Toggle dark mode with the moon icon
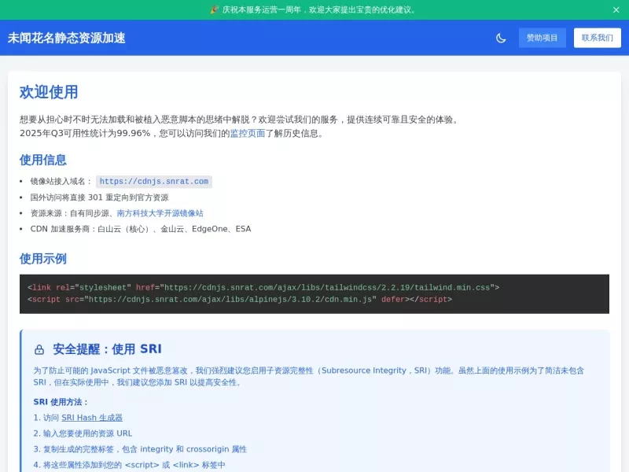629x472 pixels. pos(501,38)
